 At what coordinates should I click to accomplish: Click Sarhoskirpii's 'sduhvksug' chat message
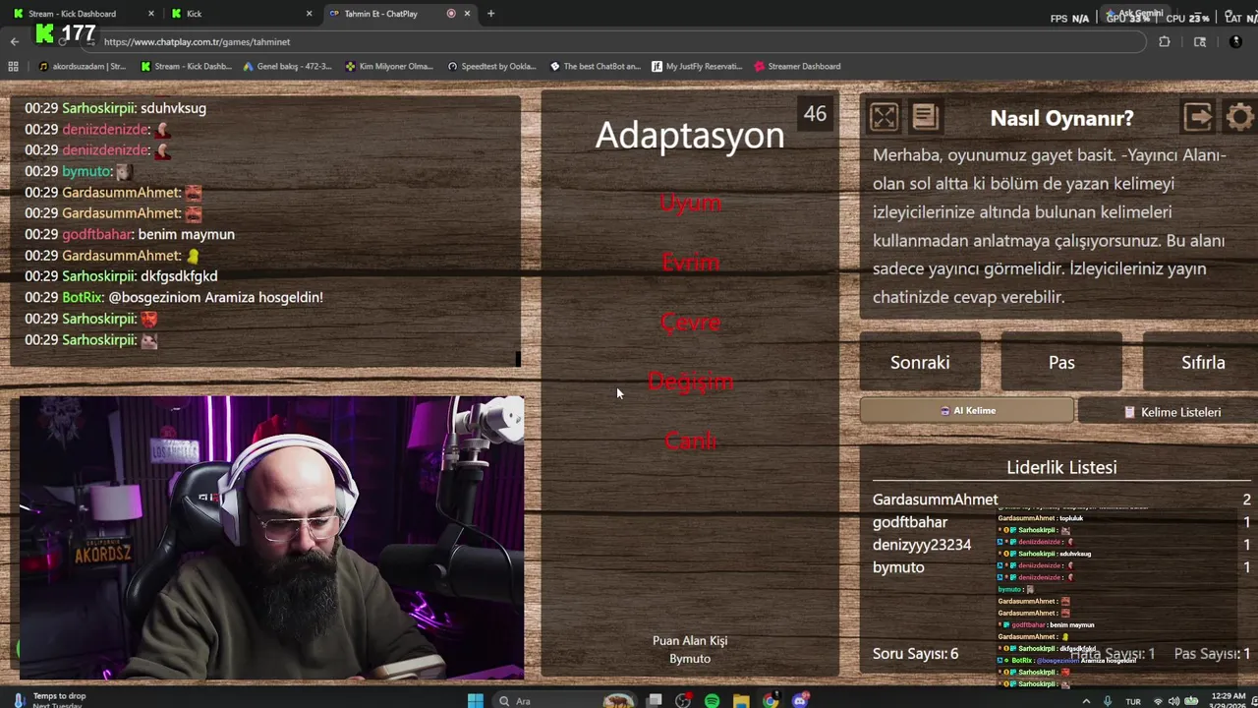116,108
